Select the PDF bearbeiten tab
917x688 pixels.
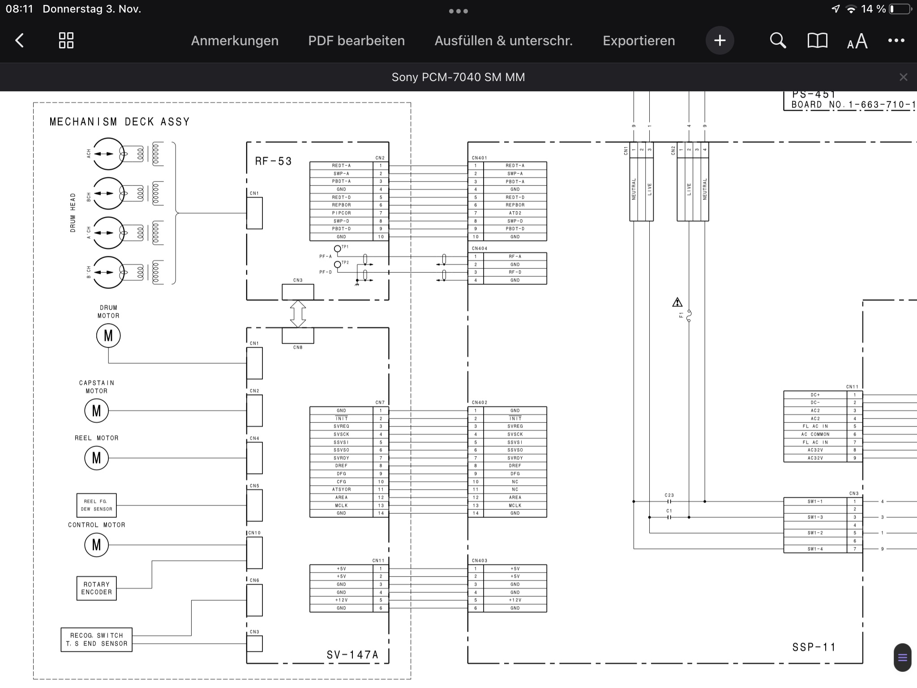click(356, 40)
